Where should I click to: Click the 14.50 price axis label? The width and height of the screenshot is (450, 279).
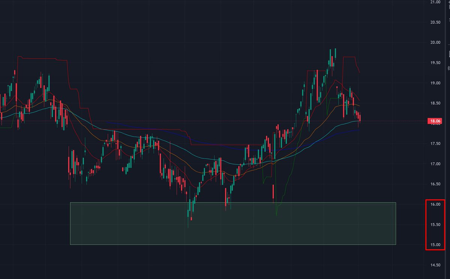click(x=435, y=265)
